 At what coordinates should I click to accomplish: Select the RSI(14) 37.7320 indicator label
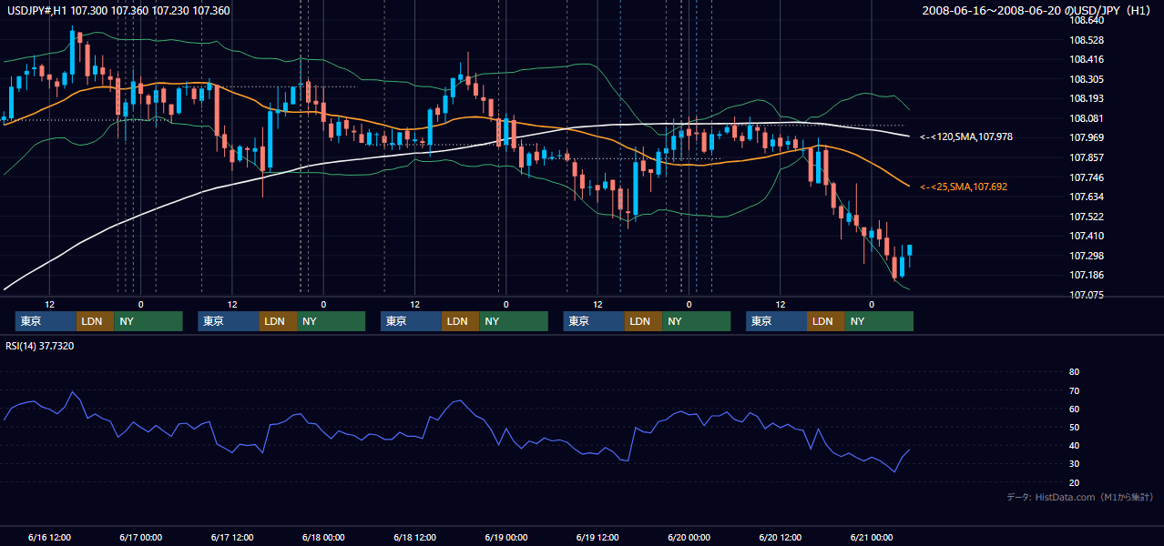pos(40,346)
